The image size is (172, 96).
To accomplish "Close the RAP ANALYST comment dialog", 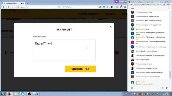I will click(x=110, y=27).
